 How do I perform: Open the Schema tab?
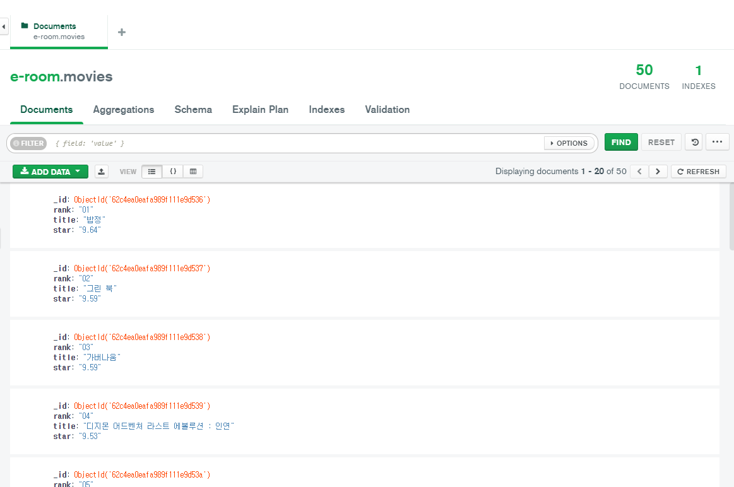[193, 110]
